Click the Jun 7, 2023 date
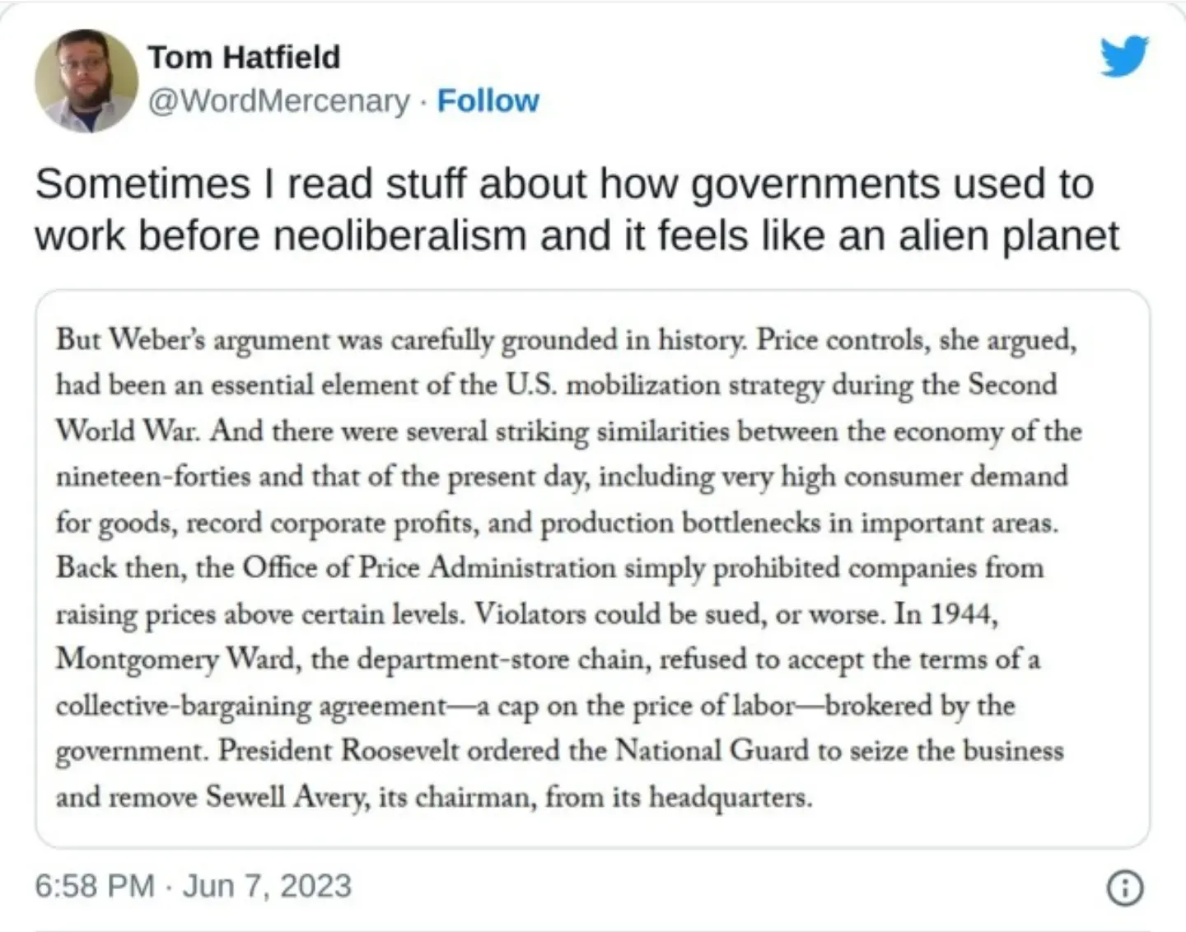The height and width of the screenshot is (932, 1186). pyautogui.click(x=267, y=886)
